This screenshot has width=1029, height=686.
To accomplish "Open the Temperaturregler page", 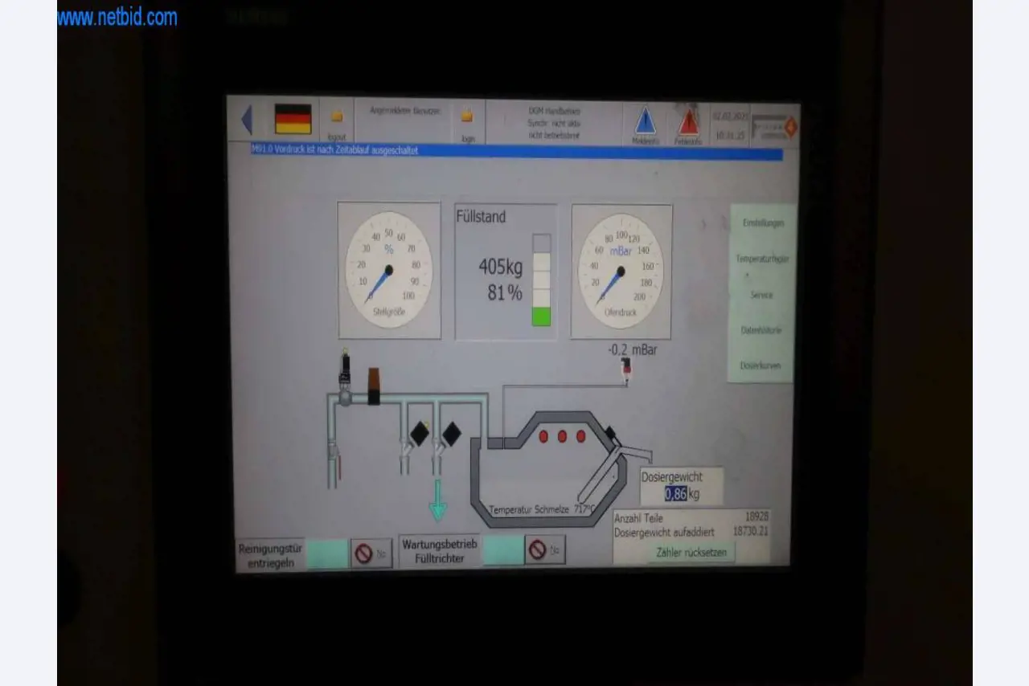I will click(x=762, y=259).
